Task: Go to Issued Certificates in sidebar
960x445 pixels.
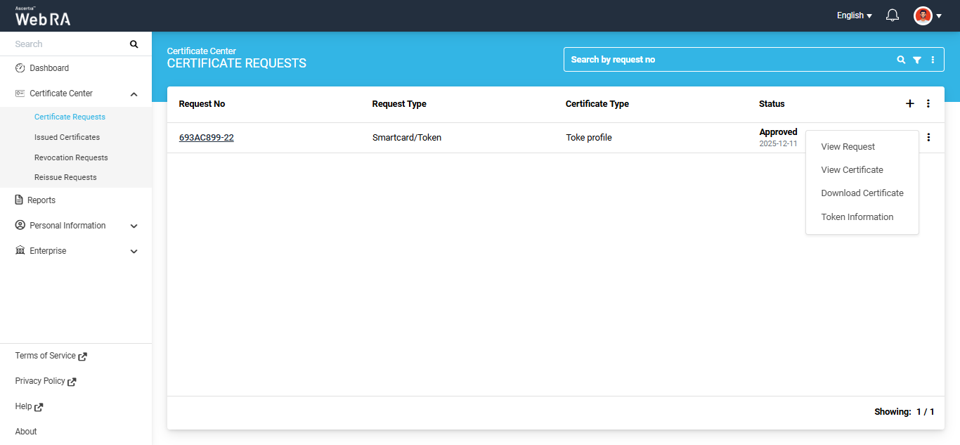Action: point(67,138)
